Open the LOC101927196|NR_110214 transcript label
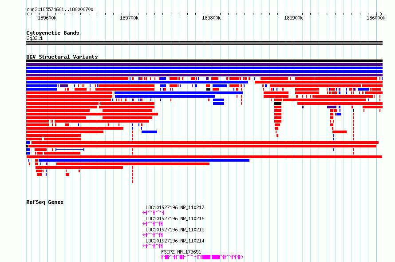Screen dimensions: 395x262 pyautogui.click(x=175, y=241)
